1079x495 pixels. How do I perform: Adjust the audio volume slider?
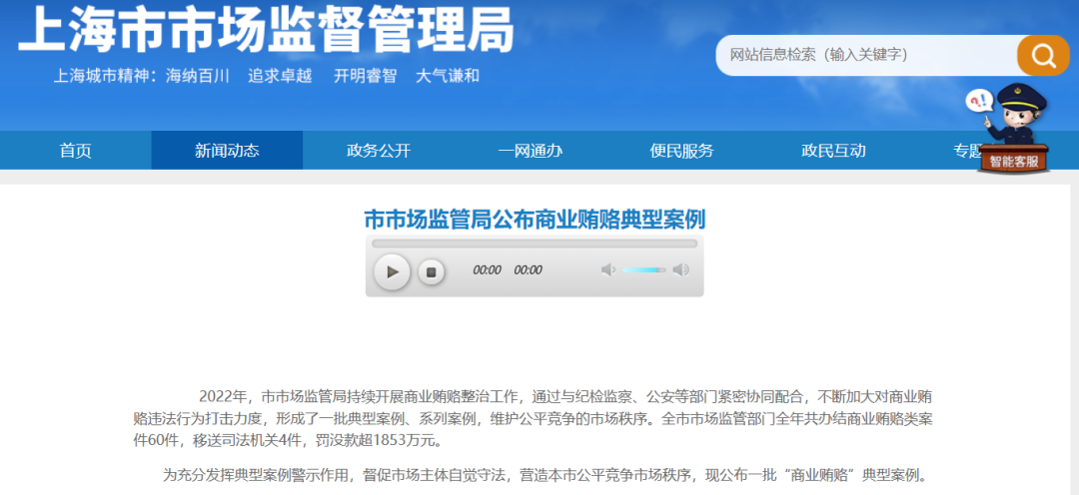click(643, 269)
